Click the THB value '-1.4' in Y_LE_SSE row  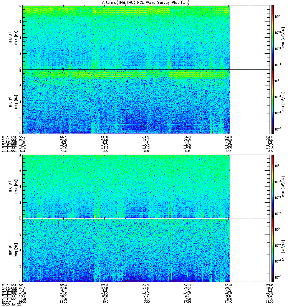pos(22,148)
